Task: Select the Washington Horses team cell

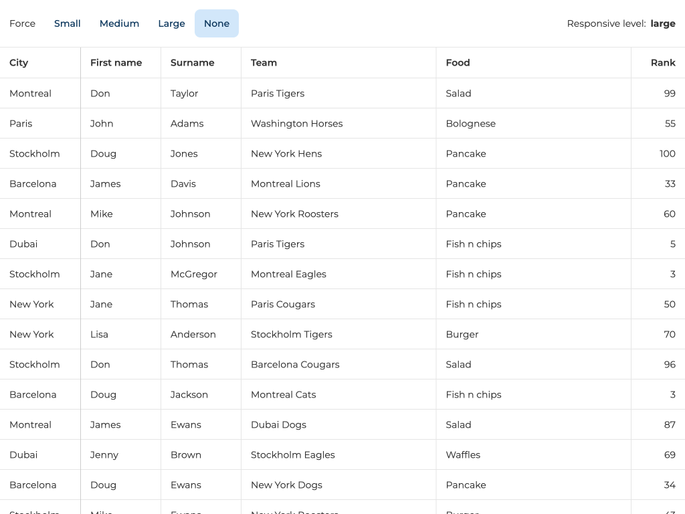Action: tap(296, 124)
